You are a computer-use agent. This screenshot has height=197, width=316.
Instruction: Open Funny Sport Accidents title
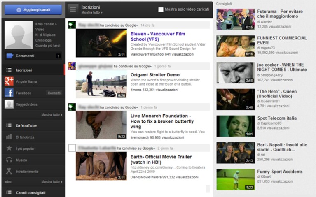(280, 172)
